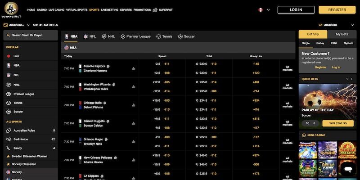
Task: Open Promotions menu item
Action: 142,10
